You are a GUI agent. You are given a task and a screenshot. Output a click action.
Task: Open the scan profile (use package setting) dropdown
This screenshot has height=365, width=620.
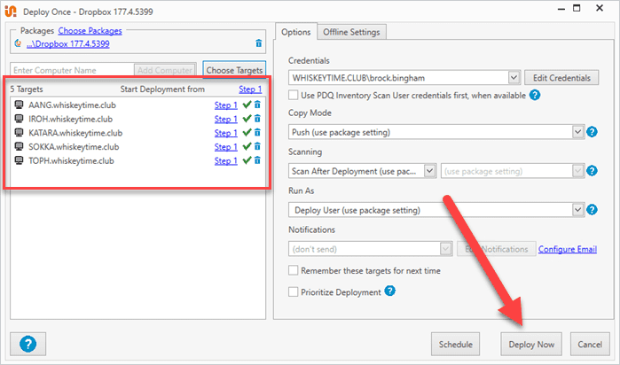tap(577, 171)
